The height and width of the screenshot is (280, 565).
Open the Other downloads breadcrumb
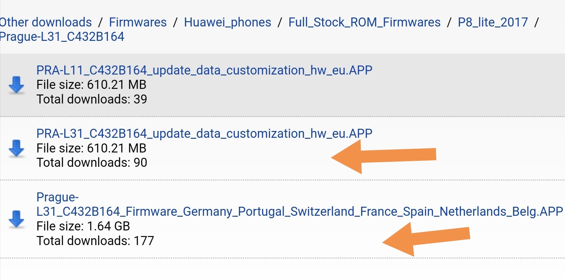click(46, 22)
